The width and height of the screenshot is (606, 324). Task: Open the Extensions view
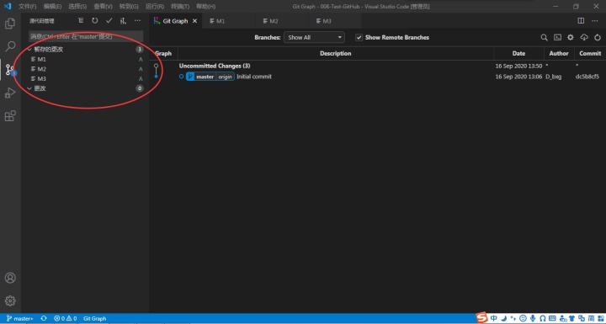10,115
